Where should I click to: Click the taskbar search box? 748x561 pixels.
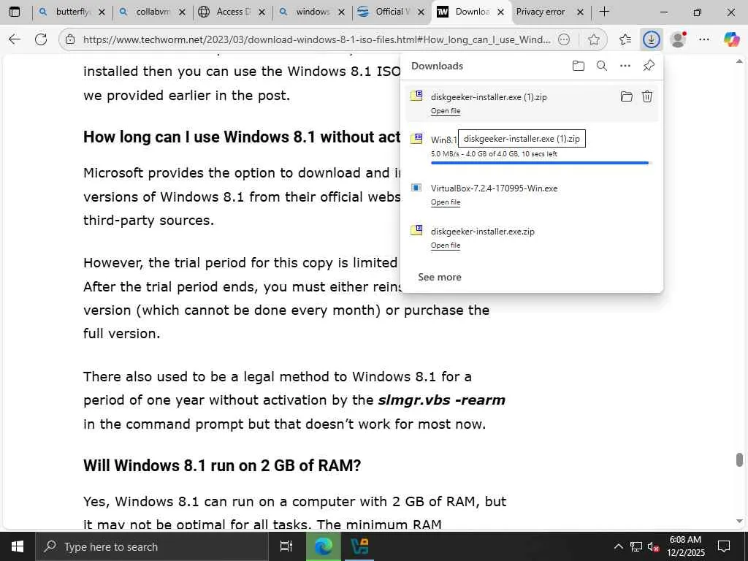tap(152, 546)
